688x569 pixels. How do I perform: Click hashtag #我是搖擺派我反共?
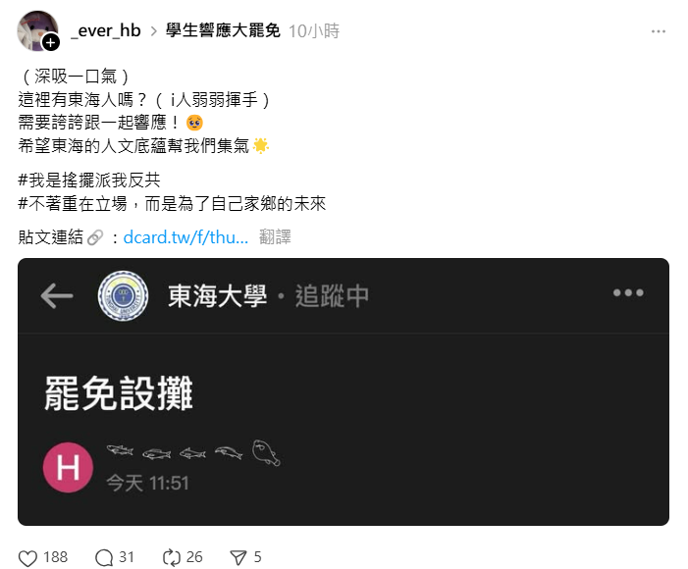click(x=89, y=181)
